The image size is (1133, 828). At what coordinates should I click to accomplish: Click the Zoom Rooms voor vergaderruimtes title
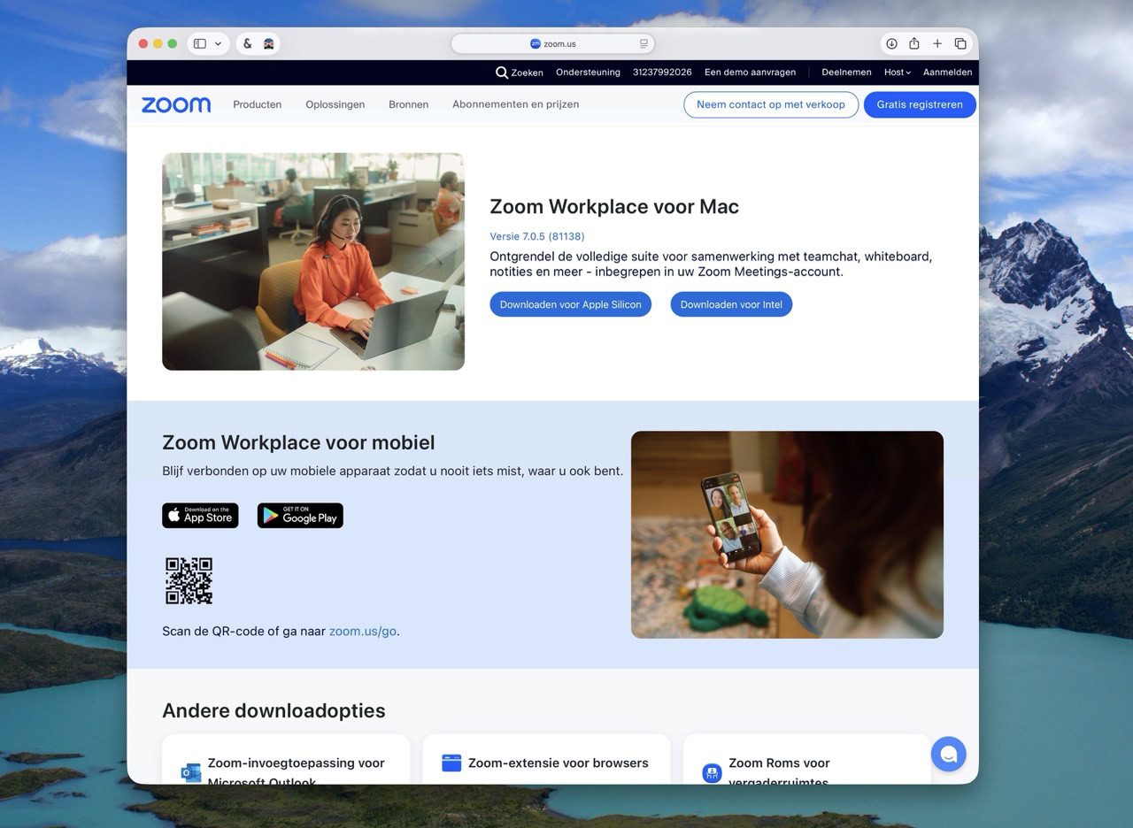click(x=779, y=770)
